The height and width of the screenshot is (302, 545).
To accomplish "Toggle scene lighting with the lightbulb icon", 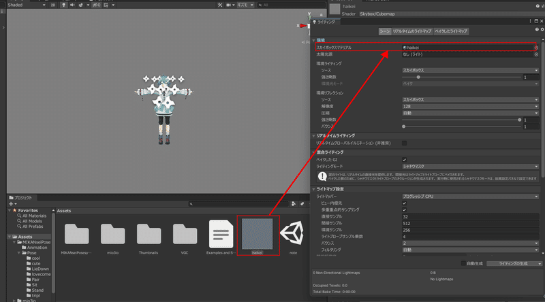I will pos(63,5).
